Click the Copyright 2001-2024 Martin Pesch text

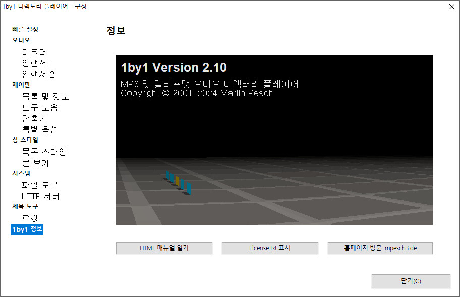(x=197, y=93)
